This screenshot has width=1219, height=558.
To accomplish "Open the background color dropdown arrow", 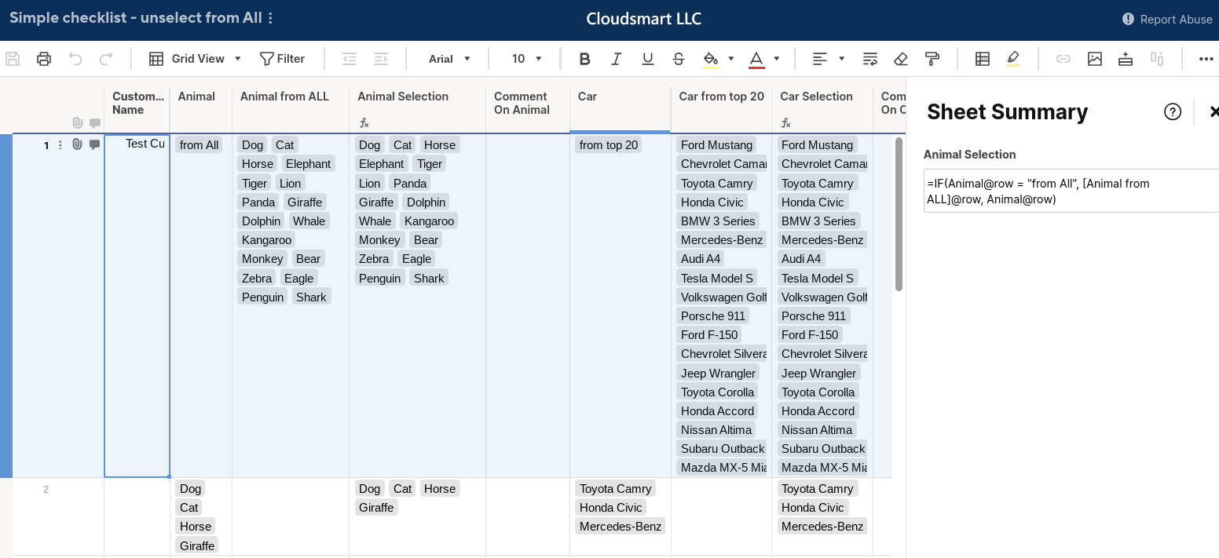I will pyautogui.click(x=731, y=59).
